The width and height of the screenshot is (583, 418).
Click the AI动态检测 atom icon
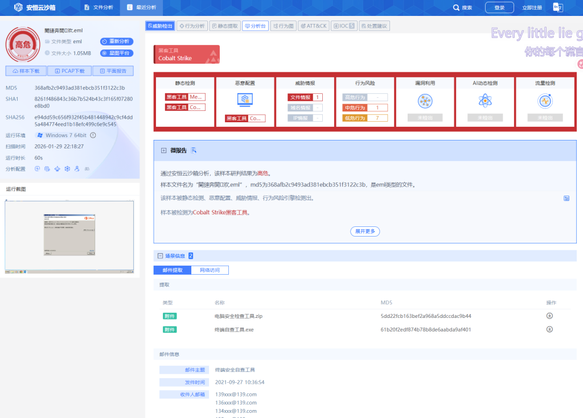[485, 101]
